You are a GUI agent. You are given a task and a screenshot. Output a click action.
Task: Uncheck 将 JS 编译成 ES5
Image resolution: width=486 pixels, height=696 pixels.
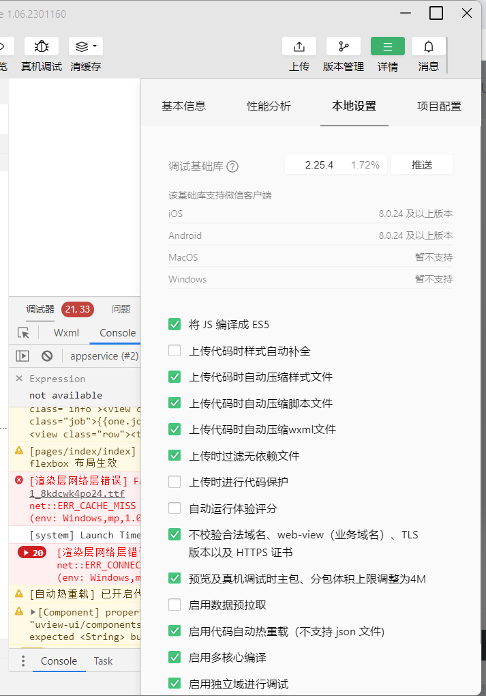(x=174, y=325)
